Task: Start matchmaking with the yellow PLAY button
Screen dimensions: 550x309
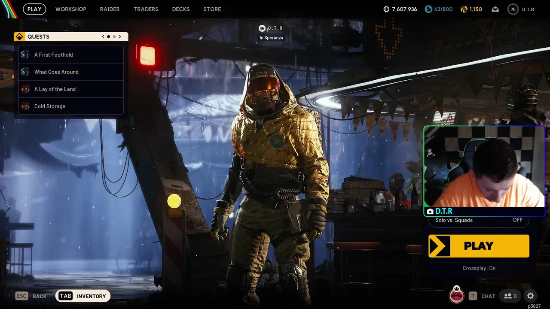Action: click(x=479, y=246)
